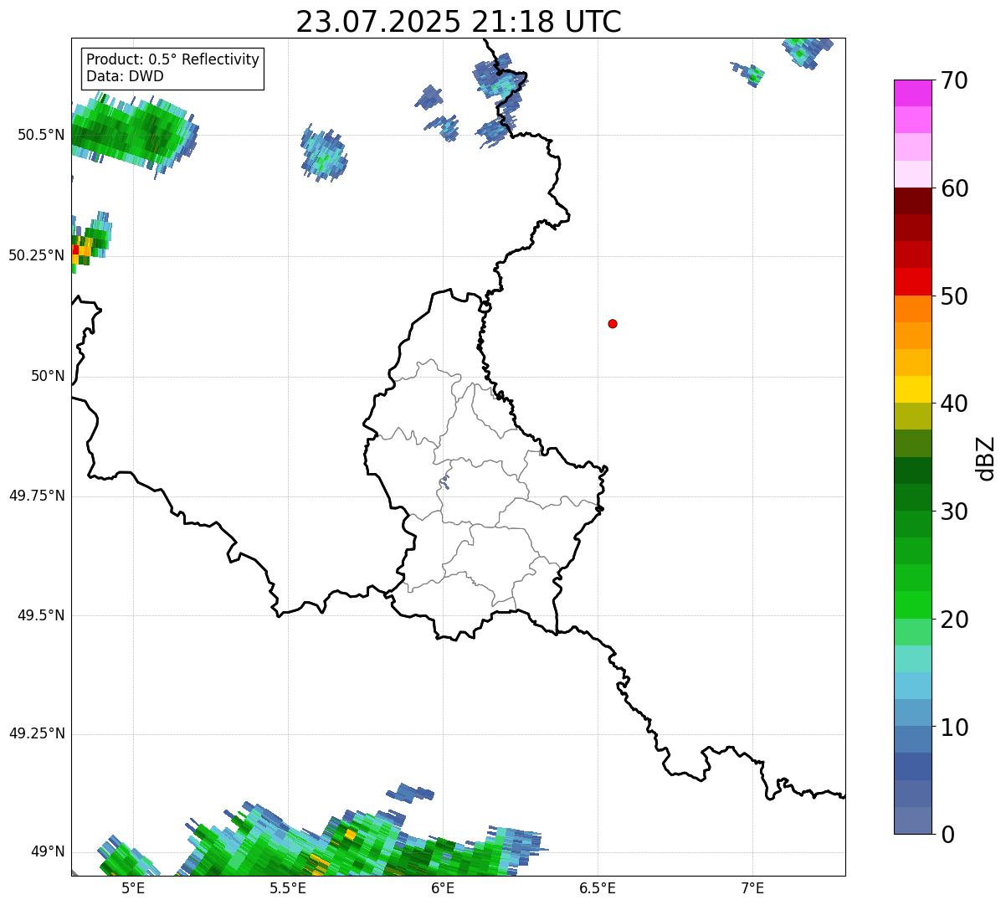This screenshot has height=905, width=1006.
Task: Click the title '23.07.2025 21:18 UTC'
Action: 459,22
